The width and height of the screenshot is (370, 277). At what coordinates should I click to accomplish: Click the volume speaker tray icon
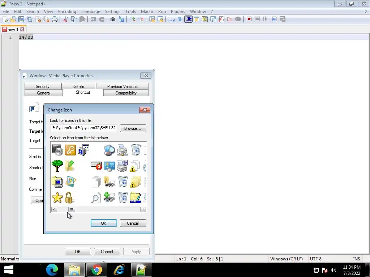tap(334, 270)
